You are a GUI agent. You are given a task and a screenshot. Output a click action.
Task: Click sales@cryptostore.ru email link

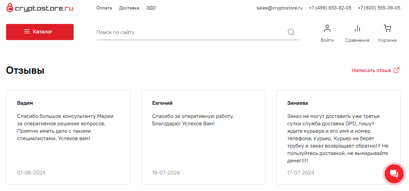pos(279,8)
